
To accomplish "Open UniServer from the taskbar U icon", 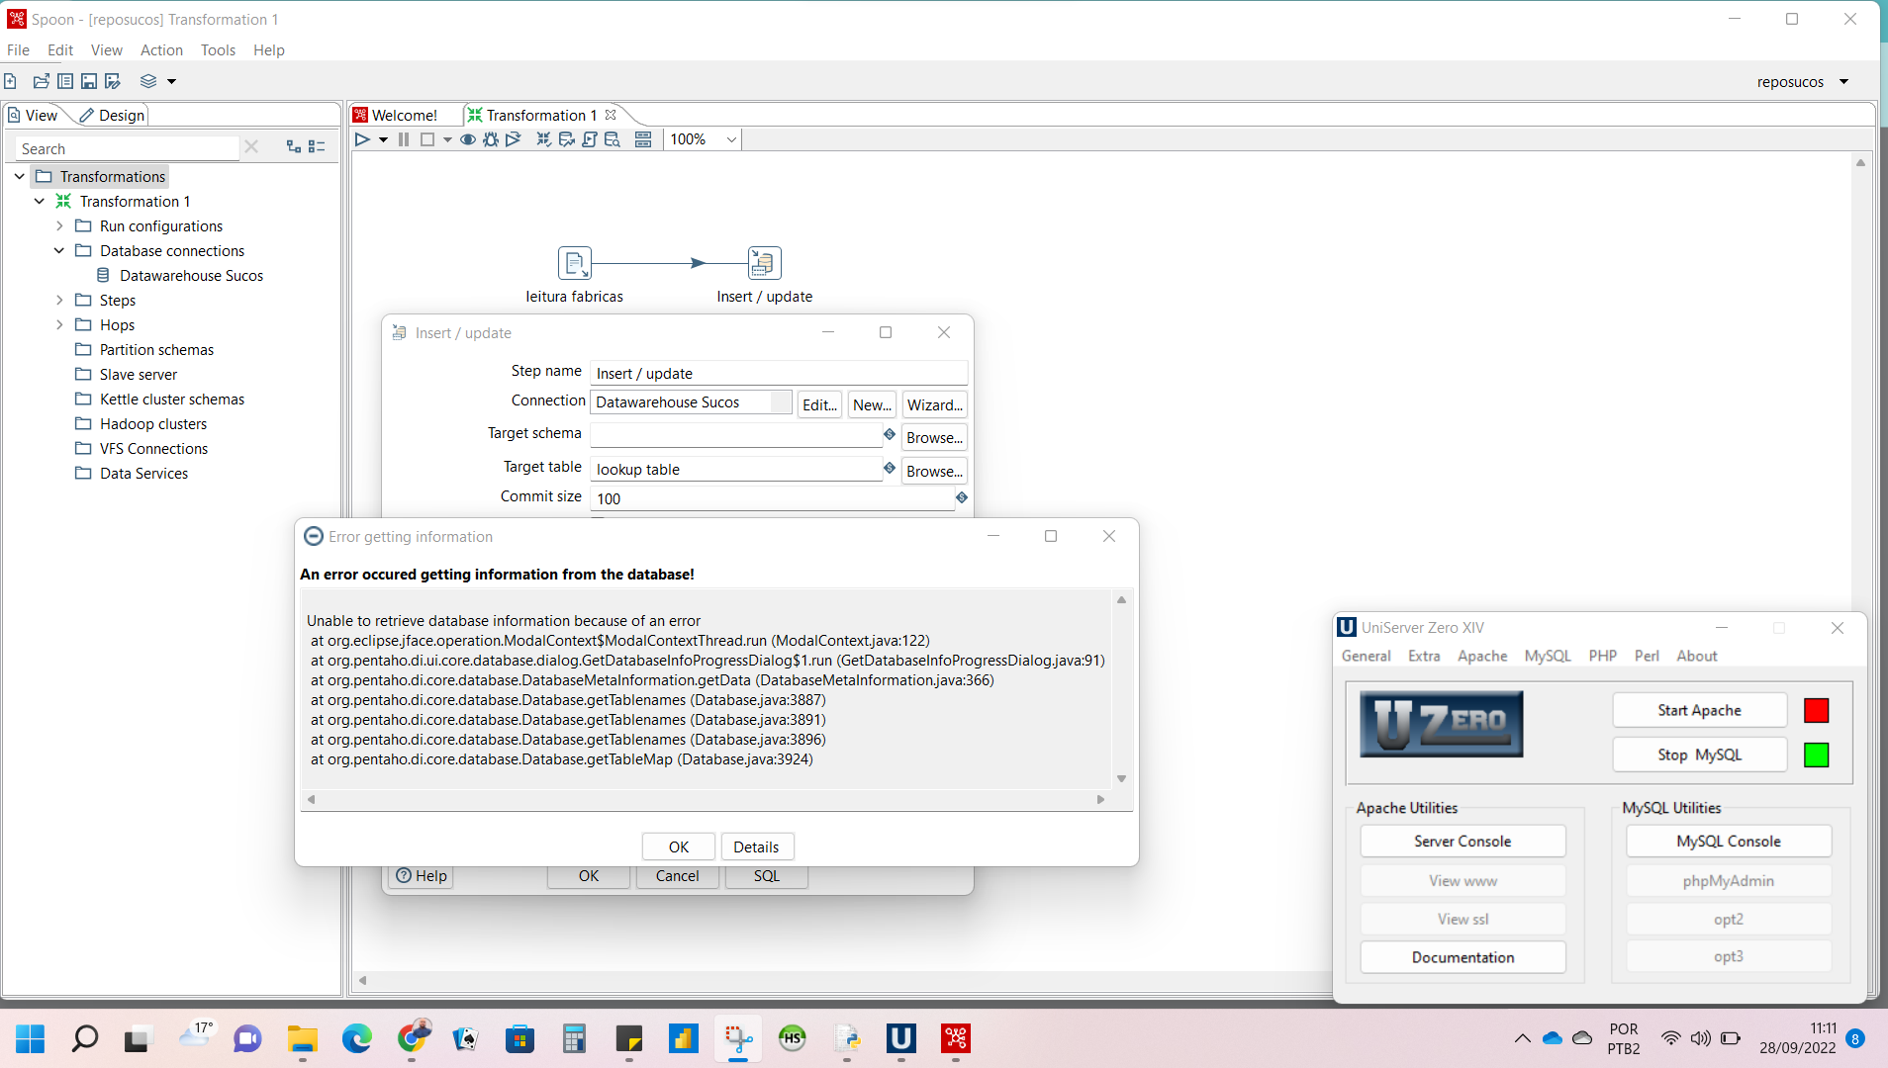I will pyautogui.click(x=900, y=1037).
